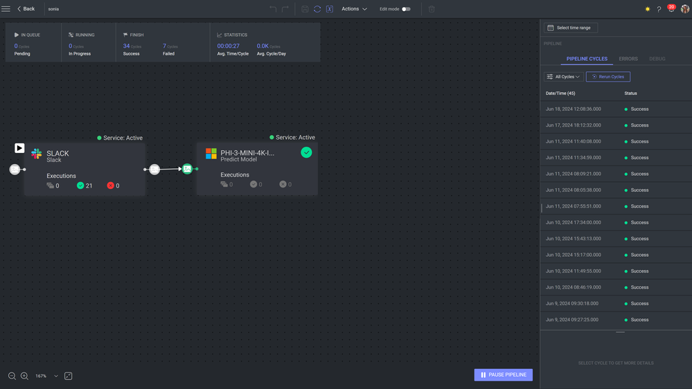Click PHI-3 successful executions icon
This screenshot has height=389, width=692.
click(x=254, y=184)
